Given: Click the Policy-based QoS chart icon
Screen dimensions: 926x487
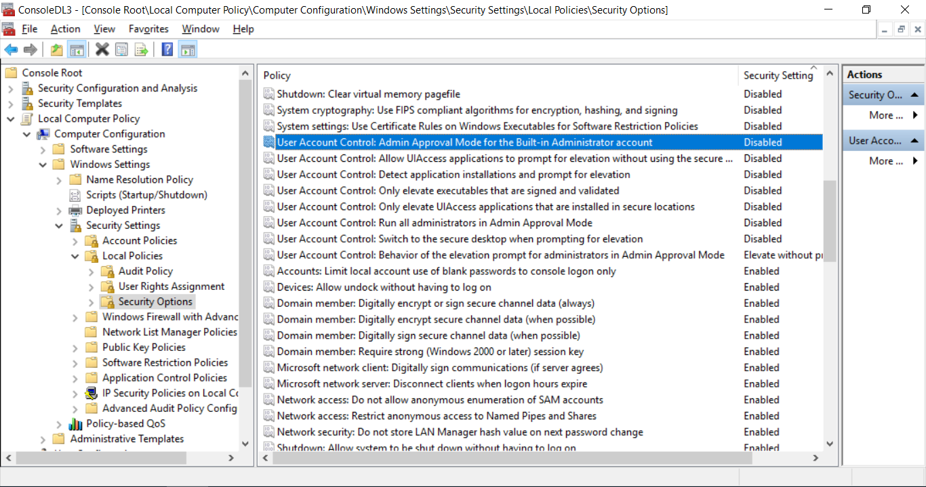Looking at the screenshot, I should (75, 423).
